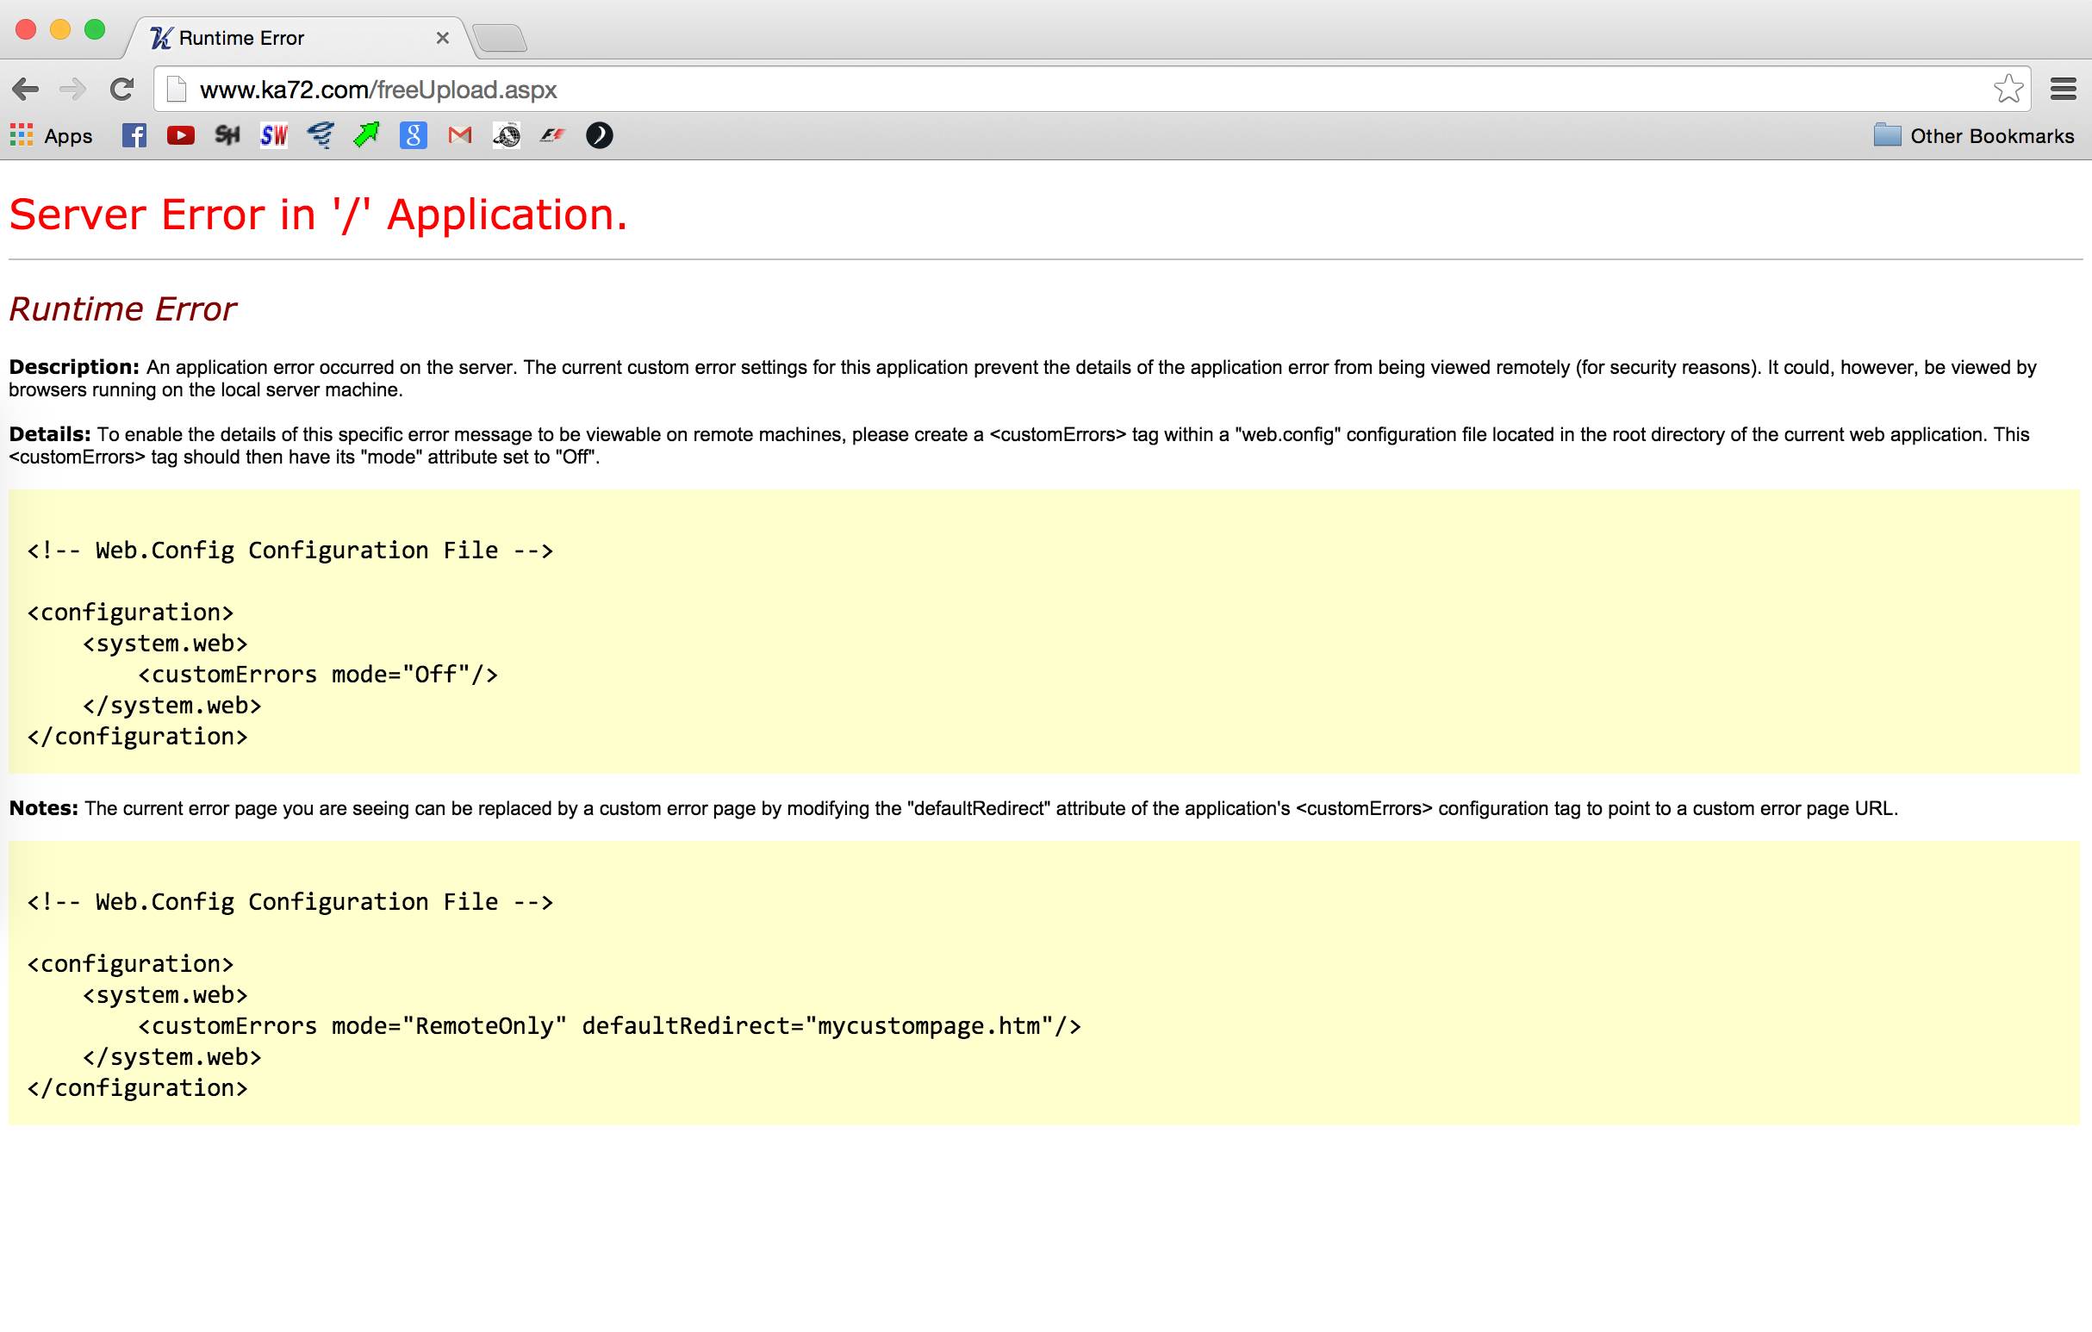The height and width of the screenshot is (1332, 2092).
Task: Open the YouTube bookmark icon
Action: (x=180, y=134)
